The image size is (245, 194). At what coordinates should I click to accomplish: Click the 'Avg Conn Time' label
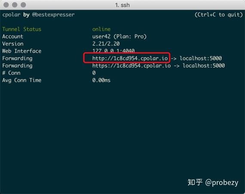(x=22, y=80)
